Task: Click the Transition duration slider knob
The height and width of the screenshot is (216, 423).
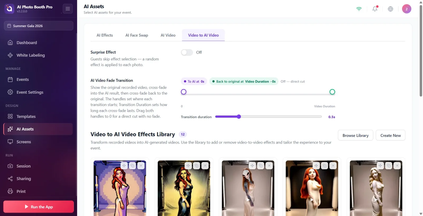Action: 239,117
